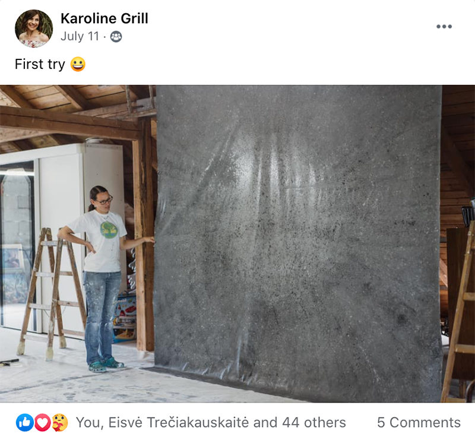Click 'You' in the reactions summary

[88, 422]
